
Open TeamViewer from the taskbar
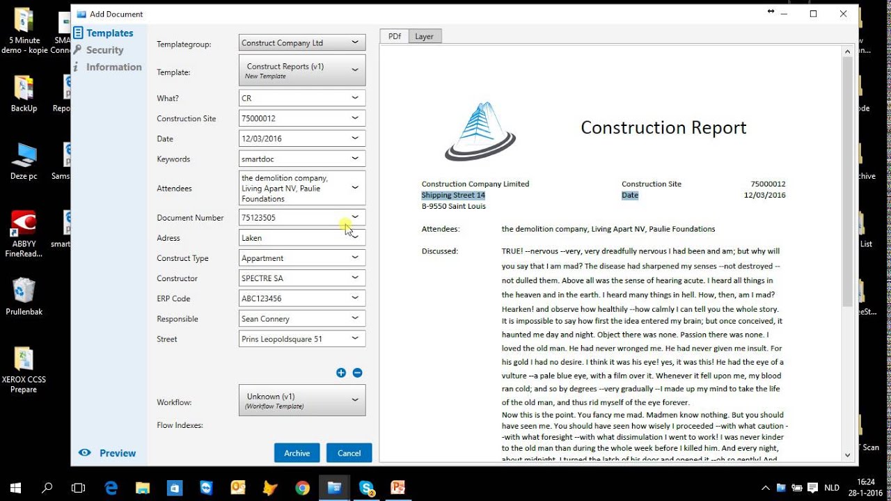(x=207, y=488)
